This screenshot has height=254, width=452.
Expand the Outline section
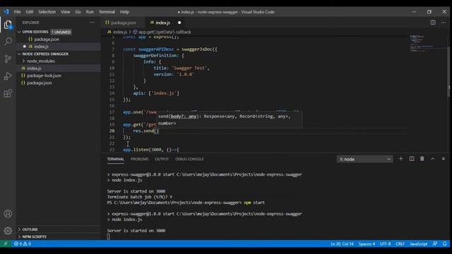(x=30, y=229)
